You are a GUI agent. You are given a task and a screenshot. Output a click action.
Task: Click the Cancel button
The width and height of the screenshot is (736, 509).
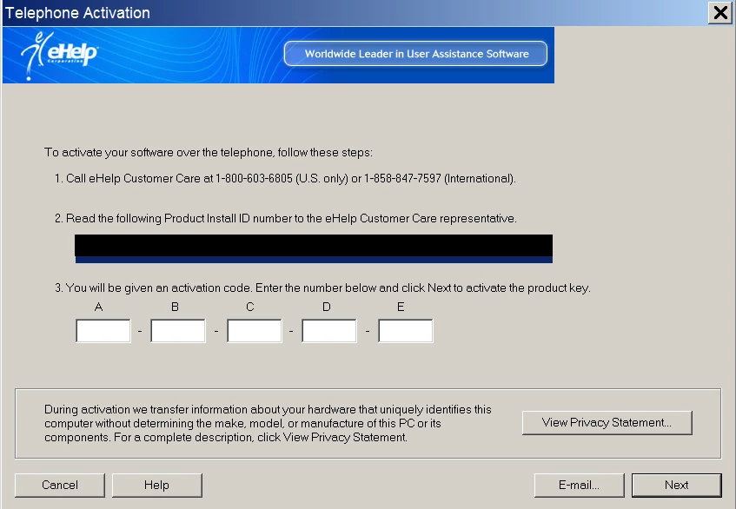[x=60, y=485]
